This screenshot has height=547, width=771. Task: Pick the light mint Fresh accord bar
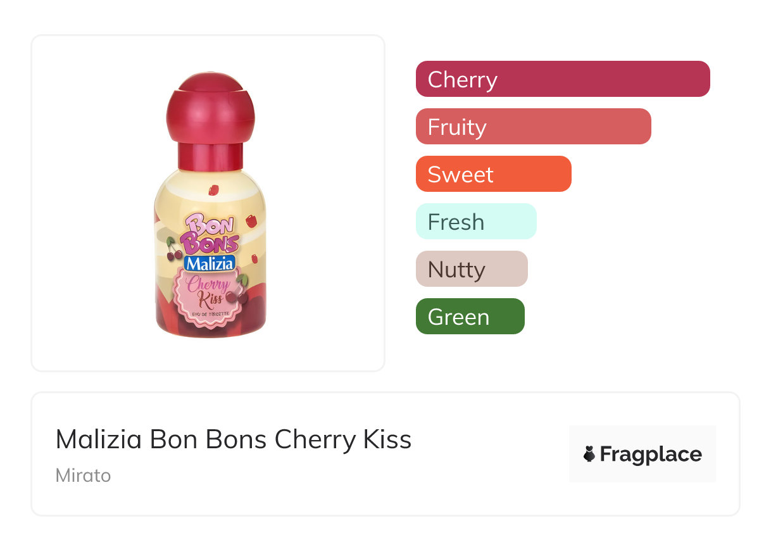[x=475, y=222]
